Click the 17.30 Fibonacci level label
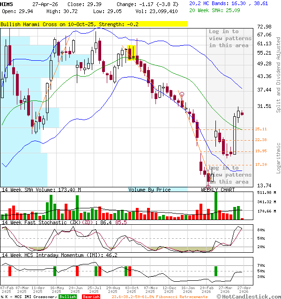 pos(261,164)
